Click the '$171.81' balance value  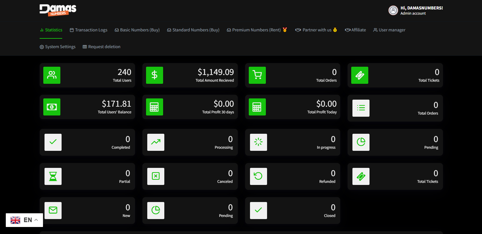[x=116, y=104]
